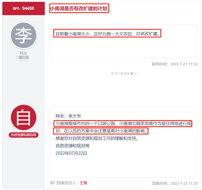
Task: Click the red 自 department avatar
Action: pyautogui.click(x=24, y=118)
